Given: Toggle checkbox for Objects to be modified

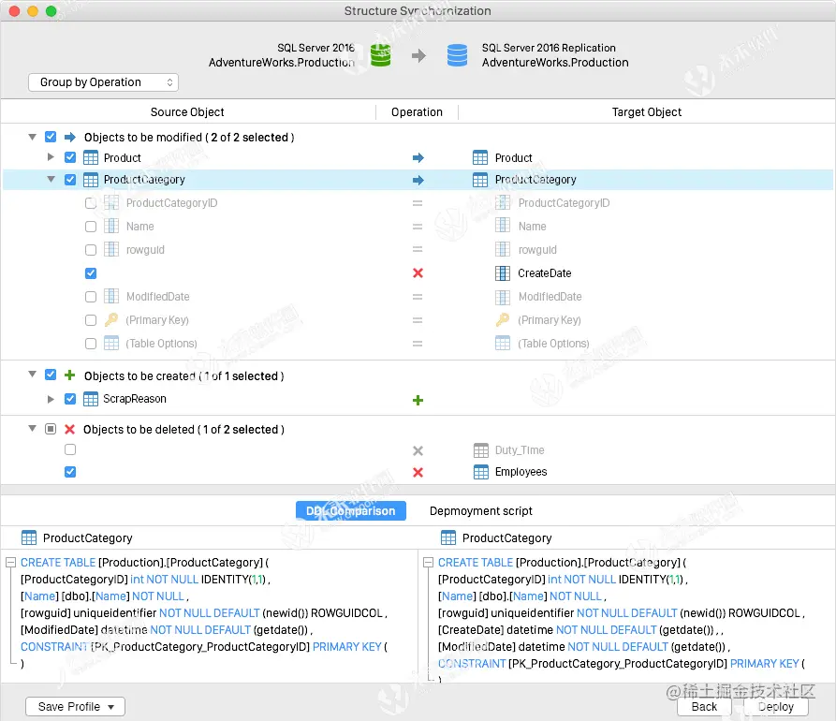Looking at the screenshot, I should pos(51,137).
